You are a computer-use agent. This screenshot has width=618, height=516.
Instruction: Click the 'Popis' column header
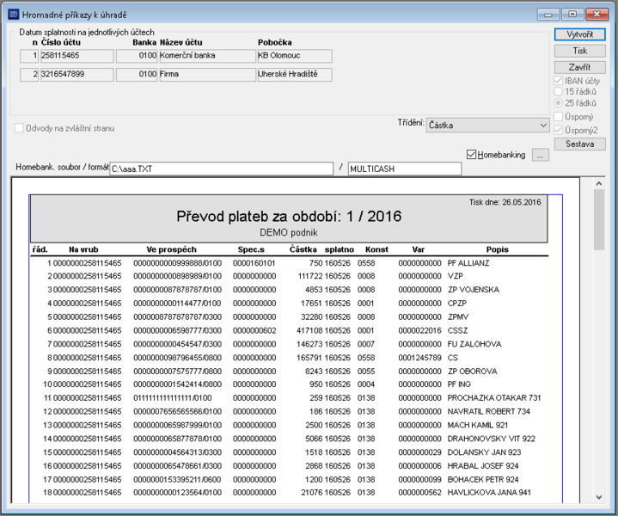click(498, 249)
